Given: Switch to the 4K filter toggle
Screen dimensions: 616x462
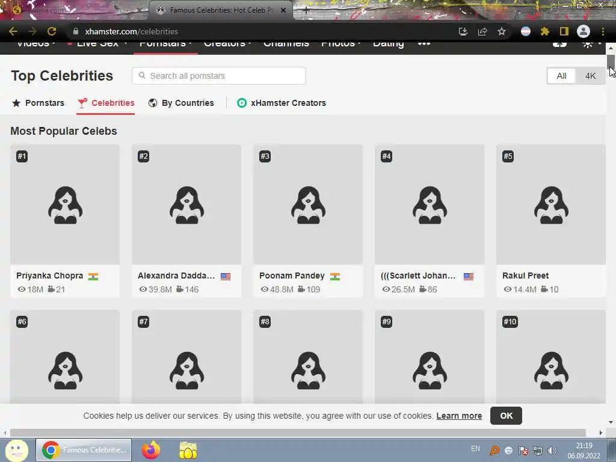Looking at the screenshot, I should [590, 76].
